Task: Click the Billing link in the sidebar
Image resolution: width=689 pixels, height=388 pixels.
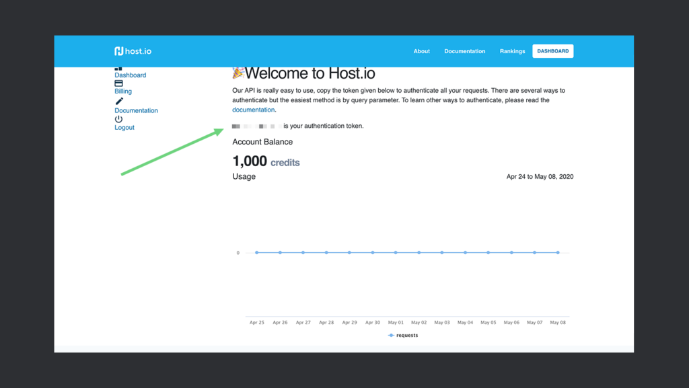Action: 122,91
